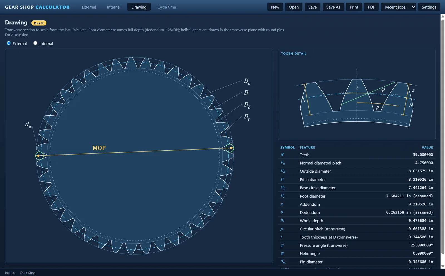Viewport: 445px width, 276px height.
Task: Select the Internal radio button
Action: (35, 43)
